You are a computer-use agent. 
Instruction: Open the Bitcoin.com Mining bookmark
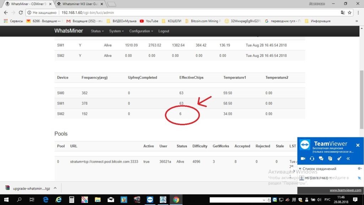click(203, 21)
